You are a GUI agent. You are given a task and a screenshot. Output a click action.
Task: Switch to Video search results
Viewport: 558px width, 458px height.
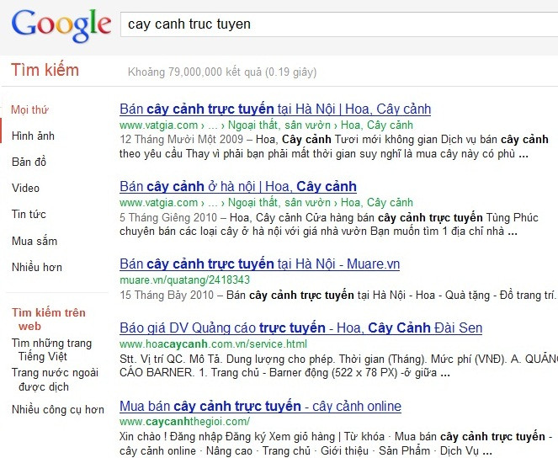[x=26, y=188]
